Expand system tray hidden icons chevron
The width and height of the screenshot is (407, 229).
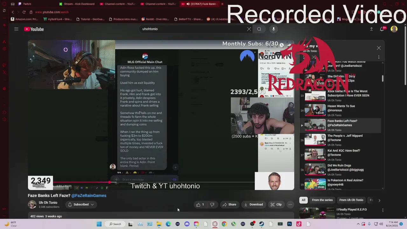(x=358, y=224)
